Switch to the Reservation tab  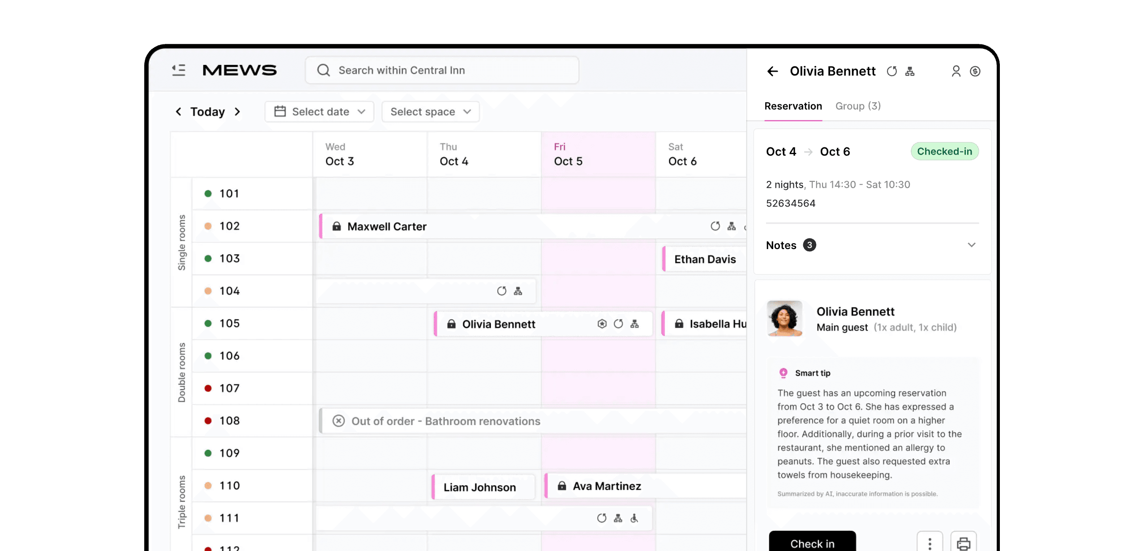click(x=793, y=106)
